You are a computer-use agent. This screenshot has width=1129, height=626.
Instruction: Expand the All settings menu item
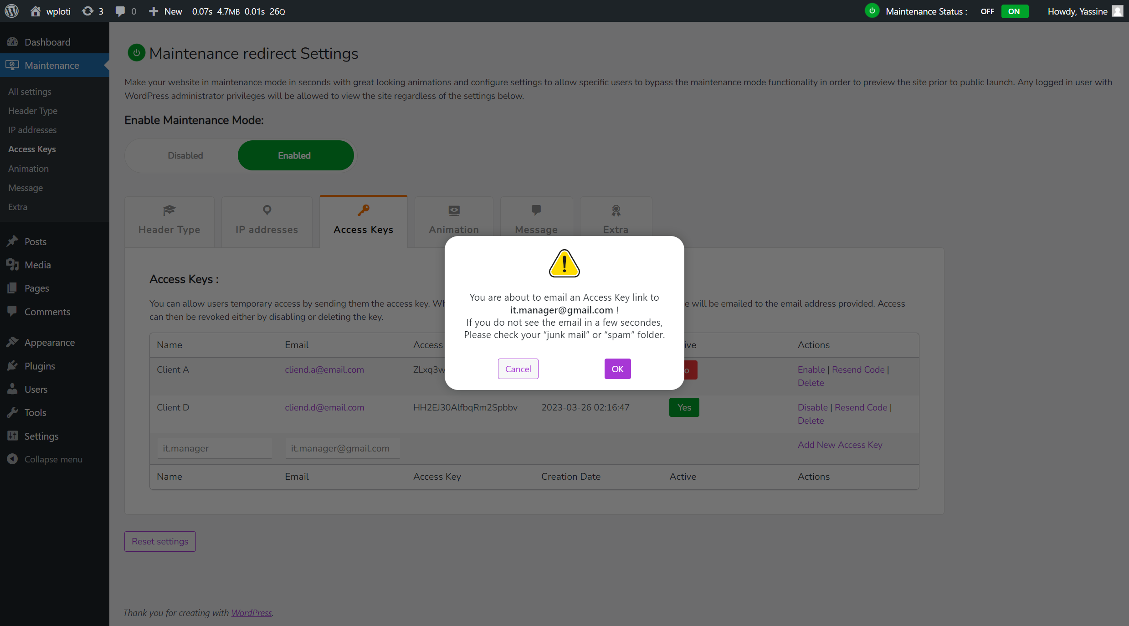tap(29, 91)
